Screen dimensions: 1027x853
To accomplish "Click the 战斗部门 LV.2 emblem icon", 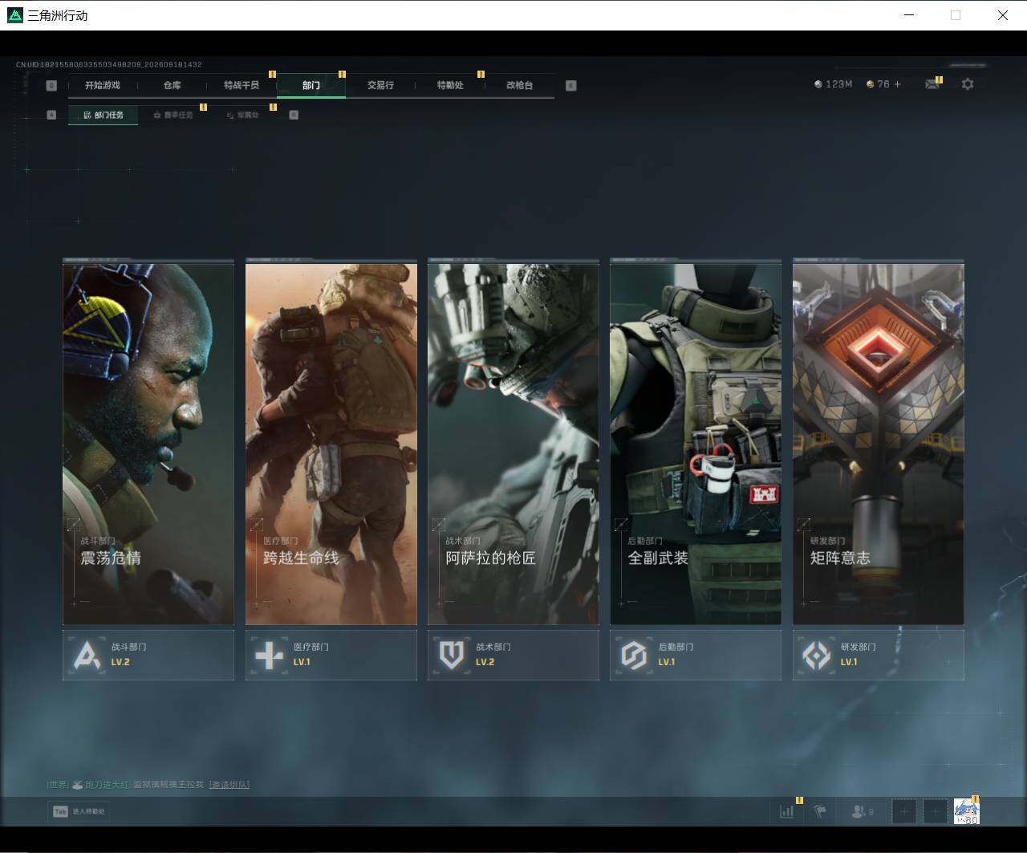I will (x=87, y=656).
